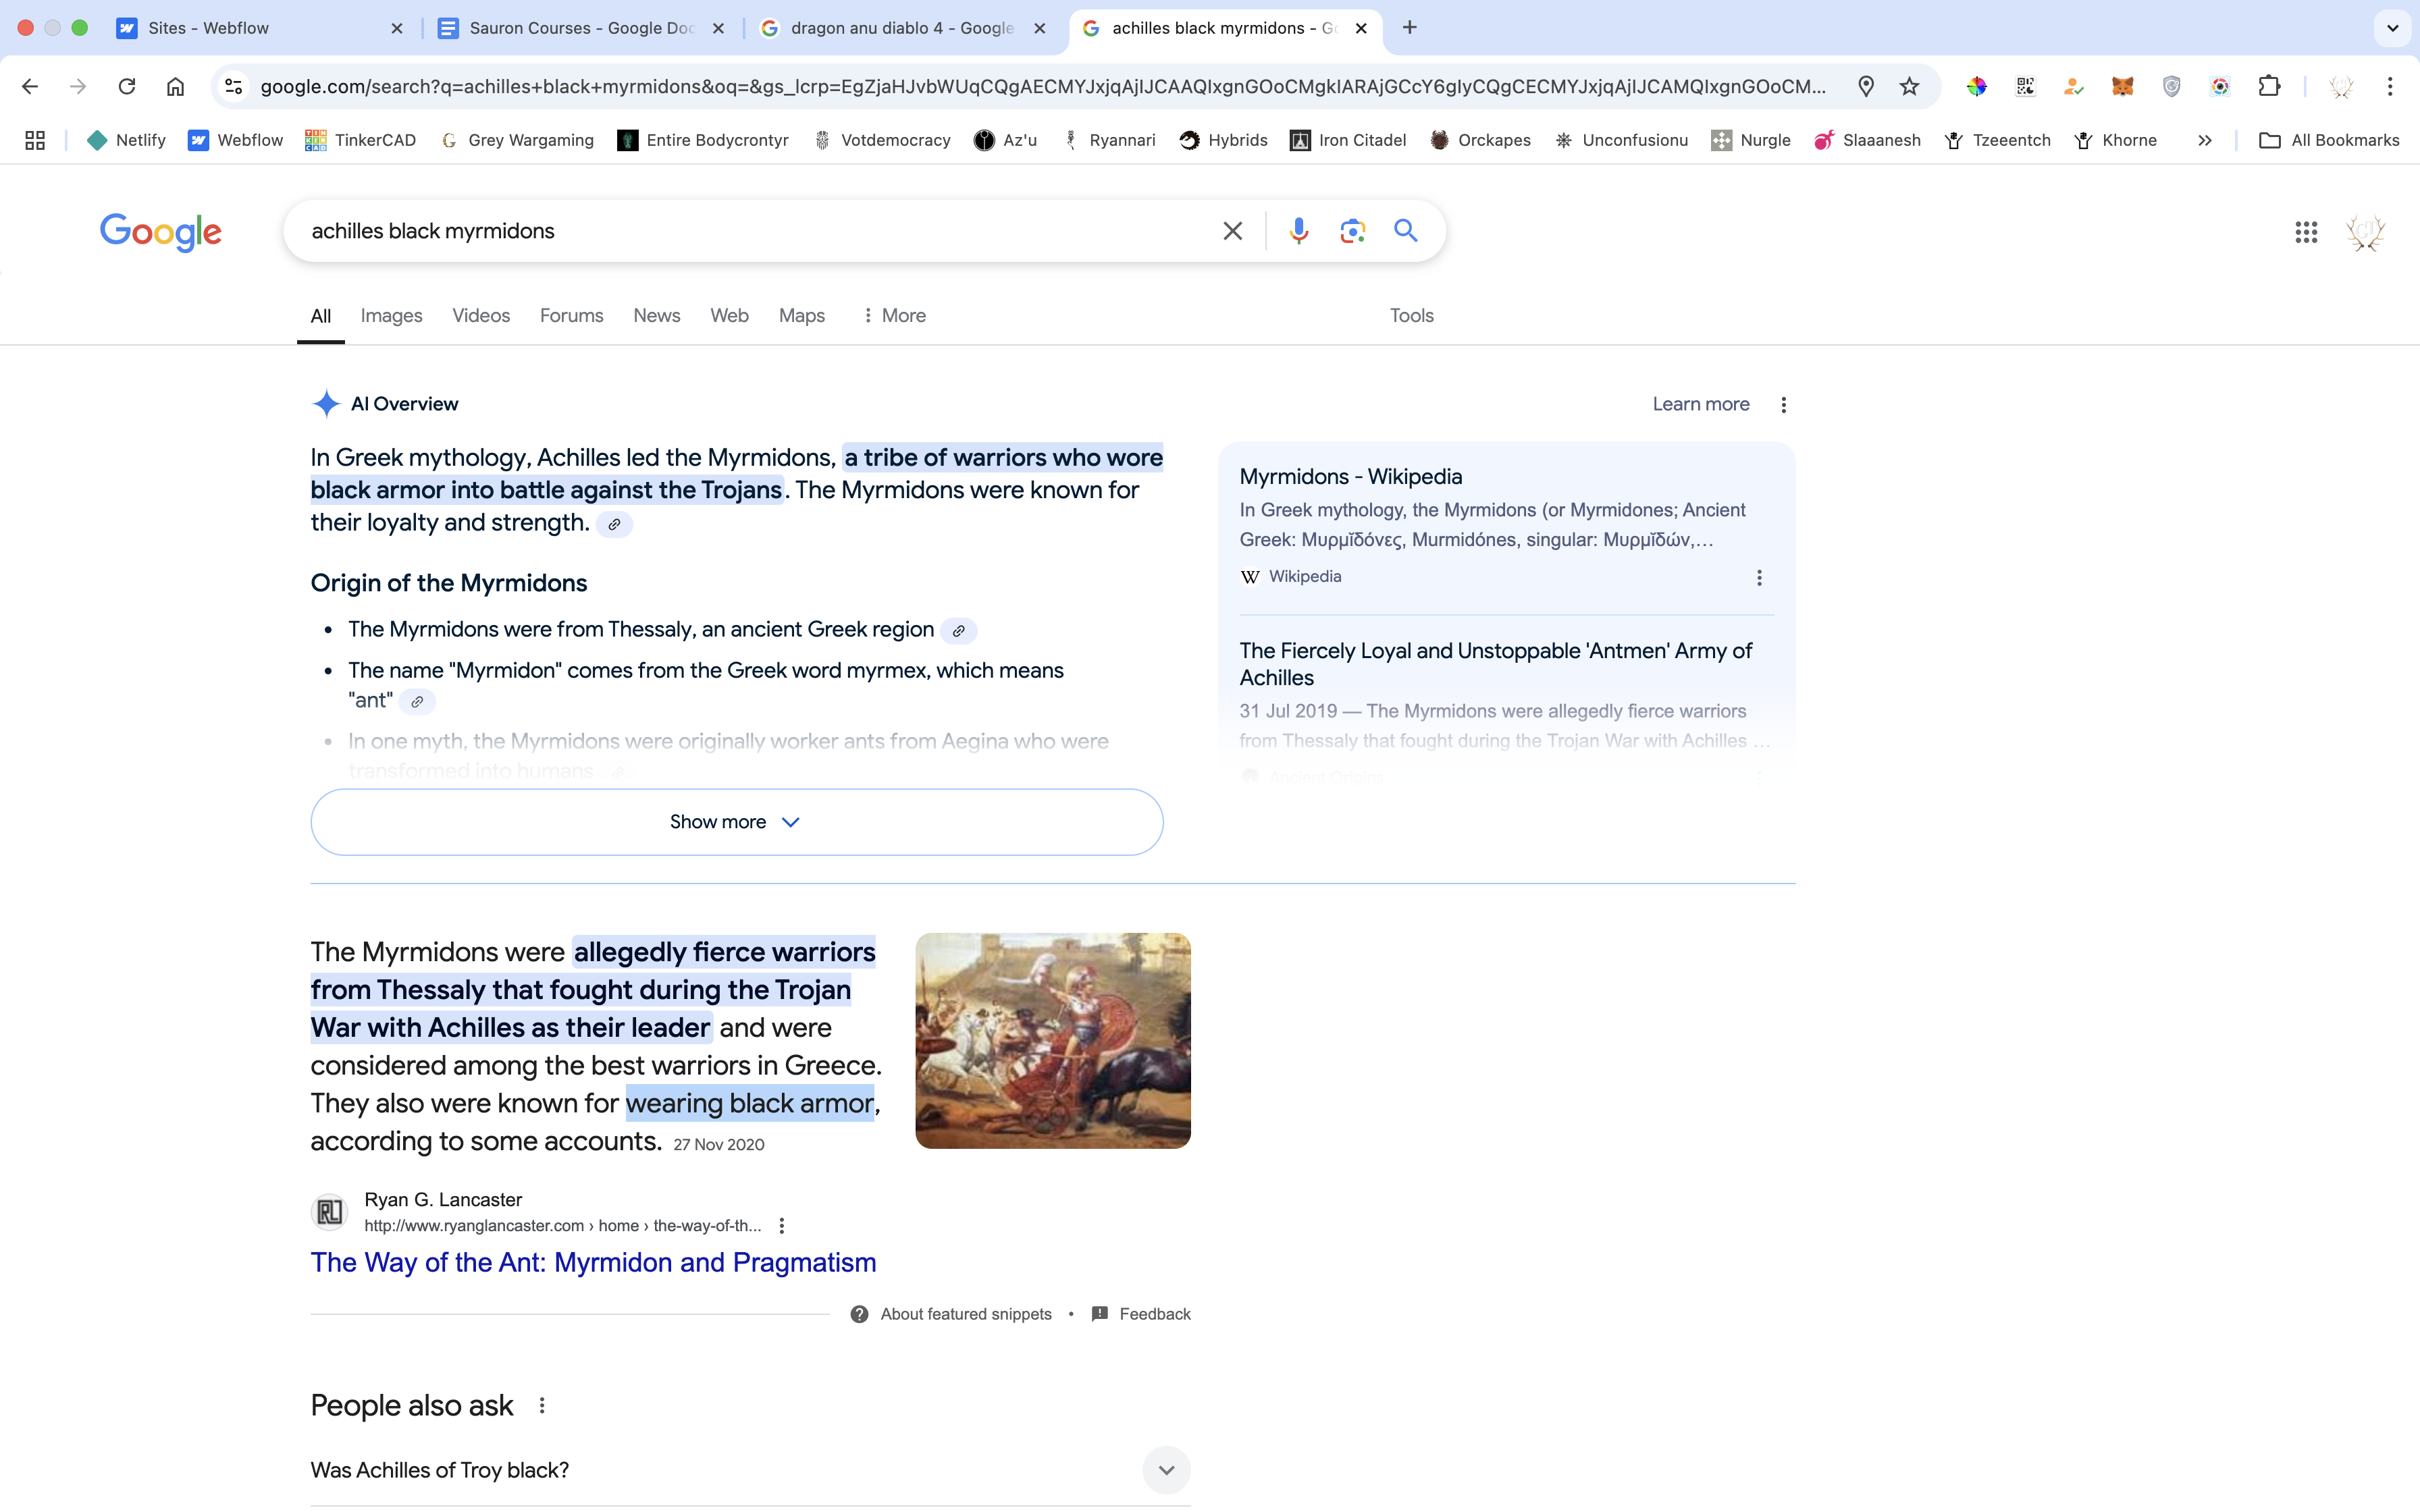Image resolution: width=2420 pixels, height=1512 pixels.
Task: Switch to the Images results tab
Action: [x=391, y=316]
